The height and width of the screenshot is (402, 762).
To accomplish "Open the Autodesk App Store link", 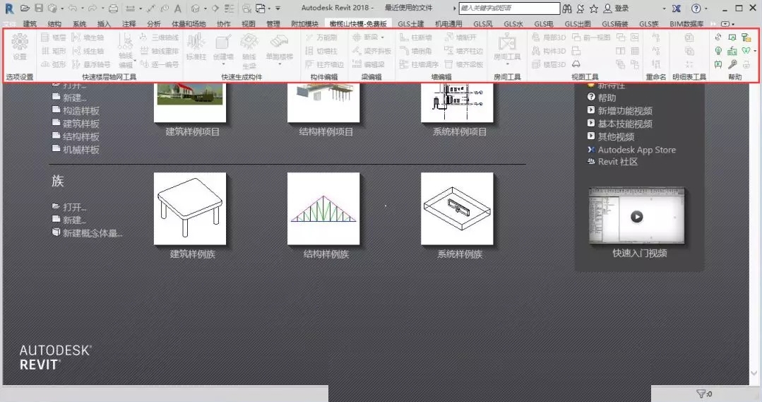I will coord(632,150).
